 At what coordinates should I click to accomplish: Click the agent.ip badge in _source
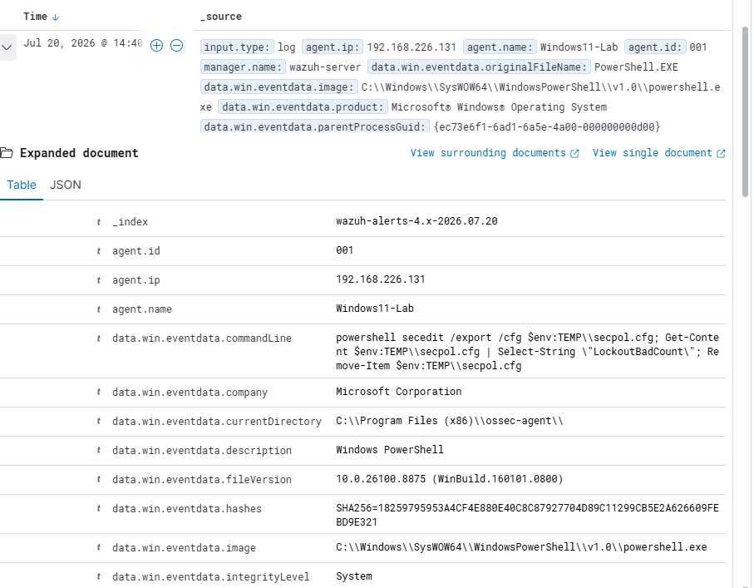point(333,47)
